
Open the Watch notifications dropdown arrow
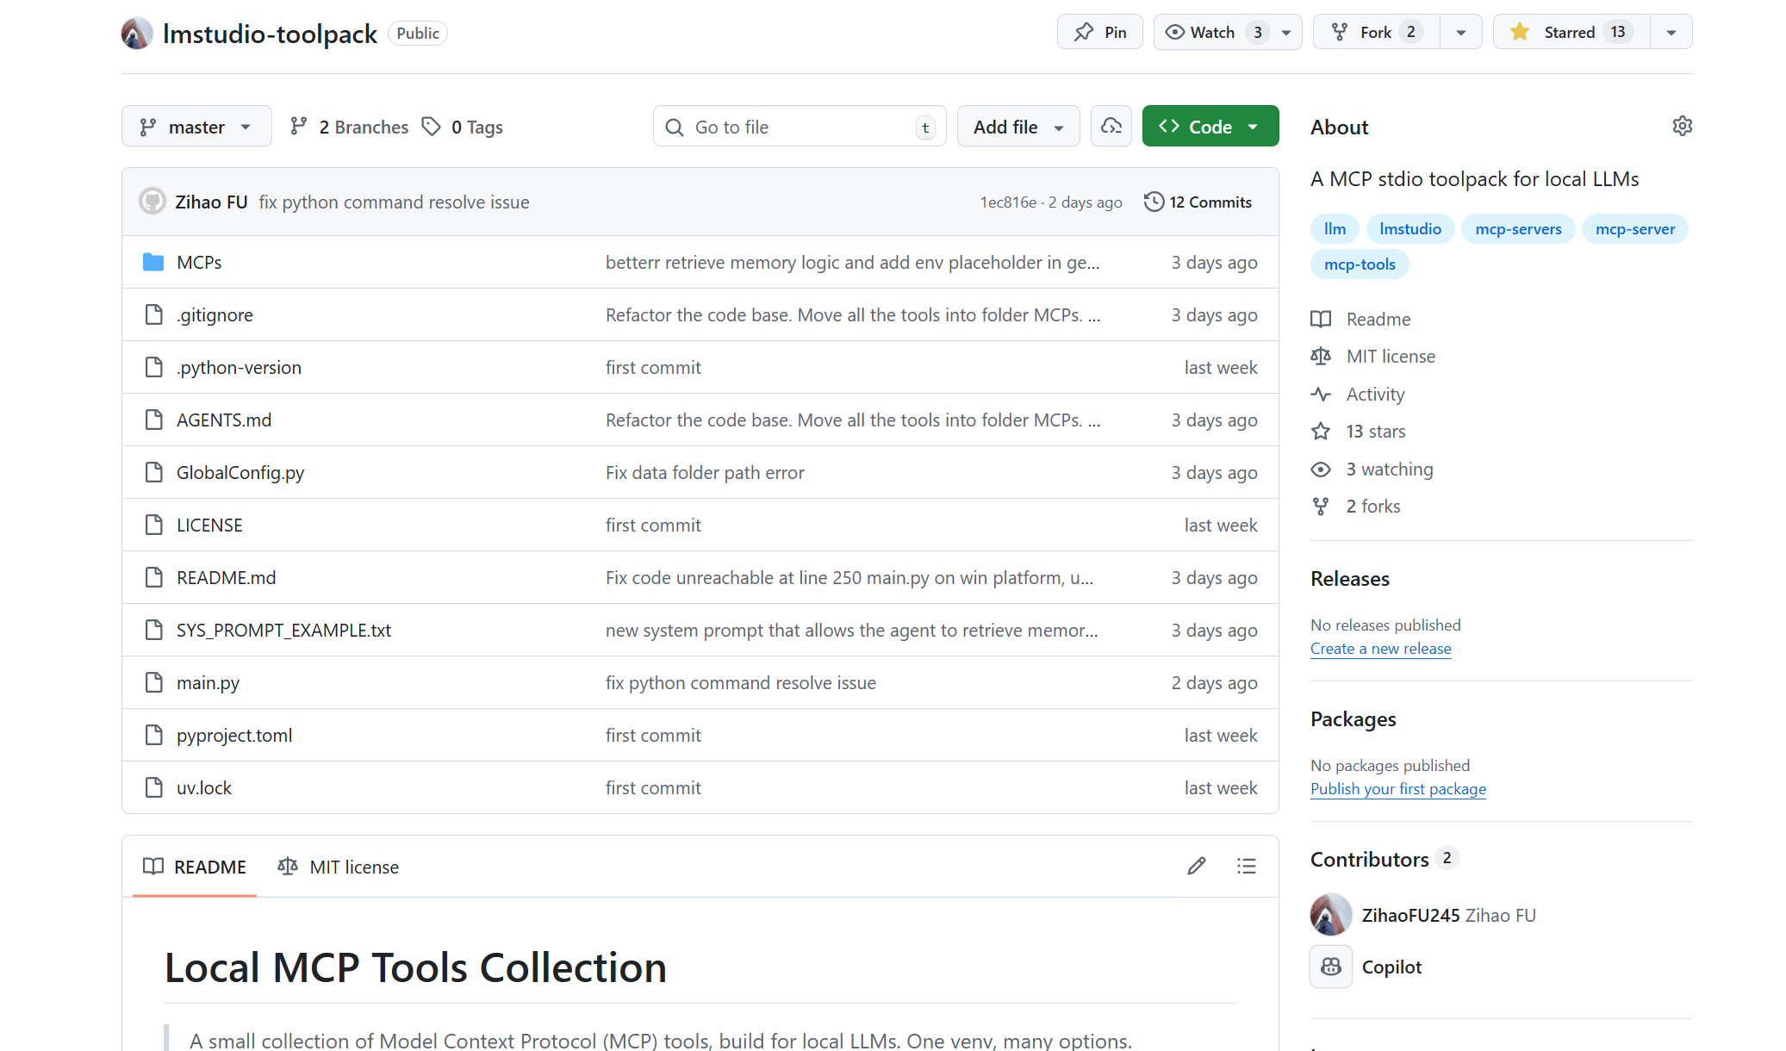pos(1286,32)
